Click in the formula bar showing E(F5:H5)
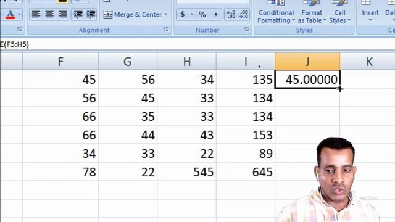395x222 pixels. (x=197, y=44)
